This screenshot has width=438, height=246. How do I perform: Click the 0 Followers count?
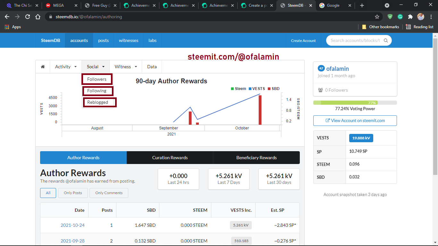click(333, 90)
